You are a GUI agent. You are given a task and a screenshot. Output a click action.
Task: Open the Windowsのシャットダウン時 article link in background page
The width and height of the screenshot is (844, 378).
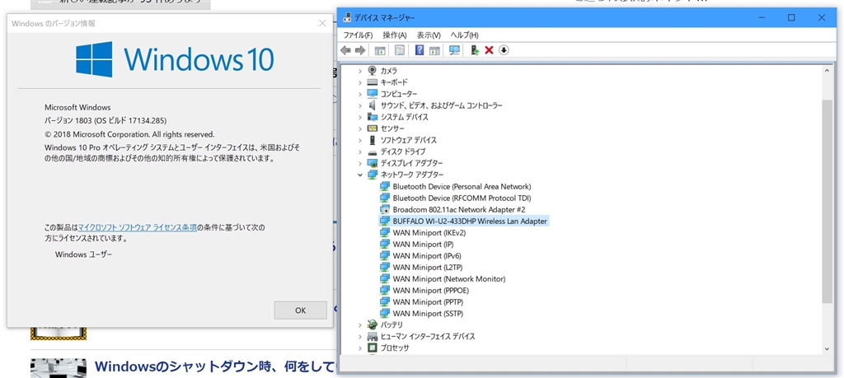click(215, 367)
